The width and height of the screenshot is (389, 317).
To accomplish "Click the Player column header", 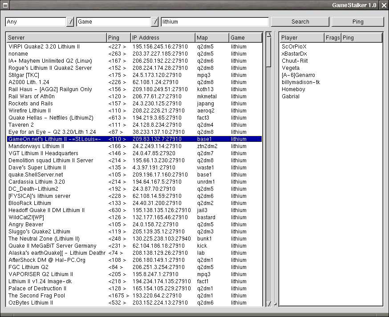I will [301, 38].
